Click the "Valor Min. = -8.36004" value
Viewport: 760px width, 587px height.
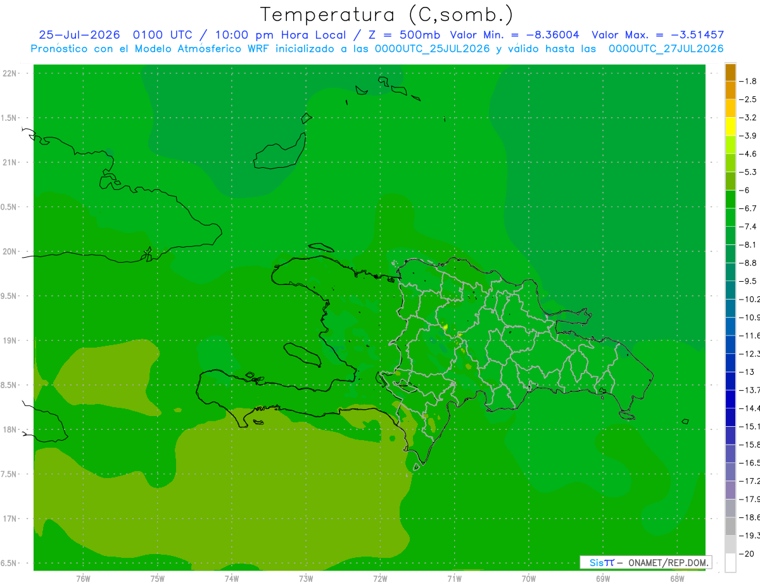click(x=514, y=35)
